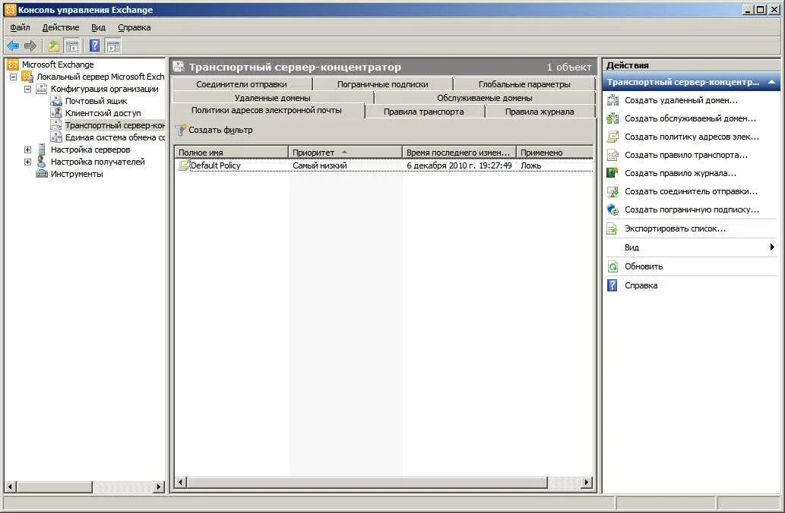Switch to the Пограничные подписки tab

382,84
